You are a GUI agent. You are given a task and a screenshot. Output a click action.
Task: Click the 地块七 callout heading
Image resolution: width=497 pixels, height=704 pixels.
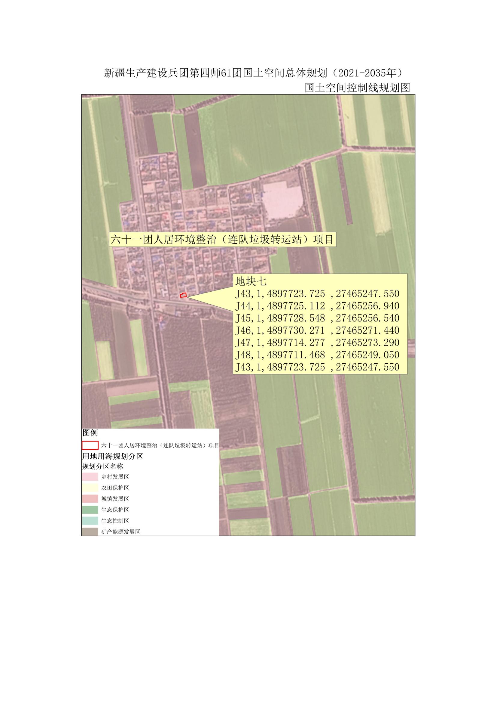point(251,281)
